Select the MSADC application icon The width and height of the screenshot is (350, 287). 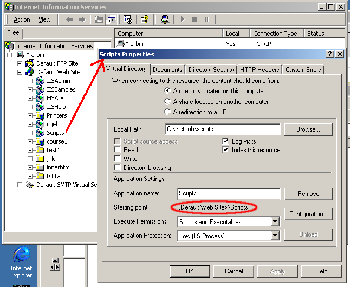[x=40, y=98]
